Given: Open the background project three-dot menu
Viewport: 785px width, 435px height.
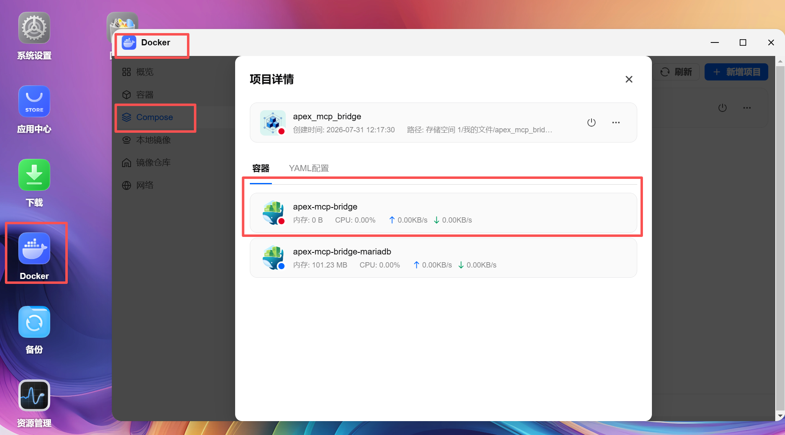Looking at the screenshot, I should (747, 108).
